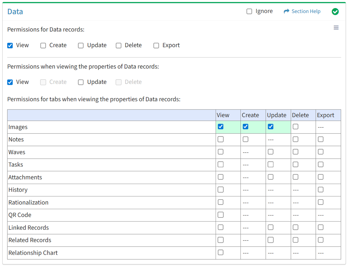Screen dimensions: 348x267
Task: Click the Data section title
Action: pyautogui.click(x=15, y=12)
